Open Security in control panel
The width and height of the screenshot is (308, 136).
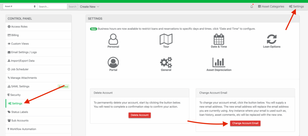38,95
